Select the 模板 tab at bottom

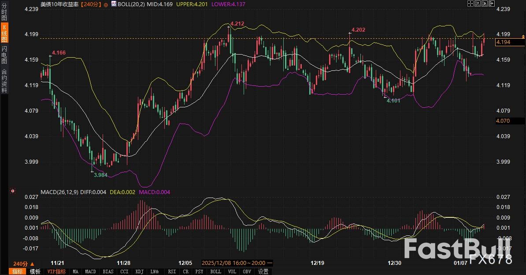(35, 271)
